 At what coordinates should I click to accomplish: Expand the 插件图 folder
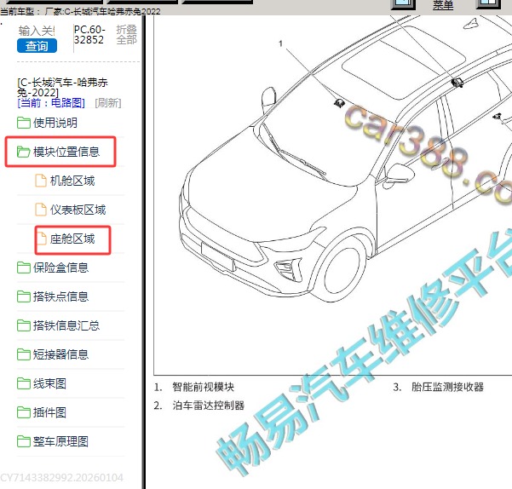click(49, 412)
